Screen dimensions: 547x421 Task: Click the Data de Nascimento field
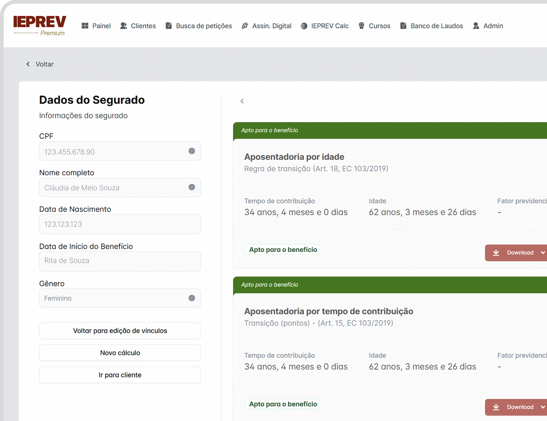120,224
